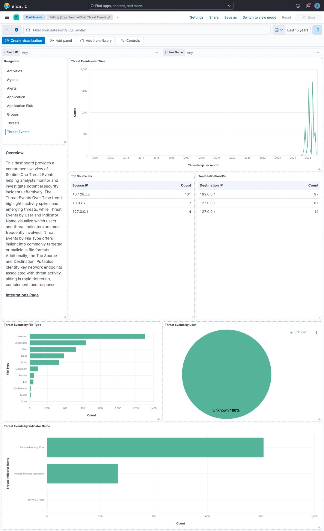
Task: Select Threats in the Navigation panel
Action: 13,123
